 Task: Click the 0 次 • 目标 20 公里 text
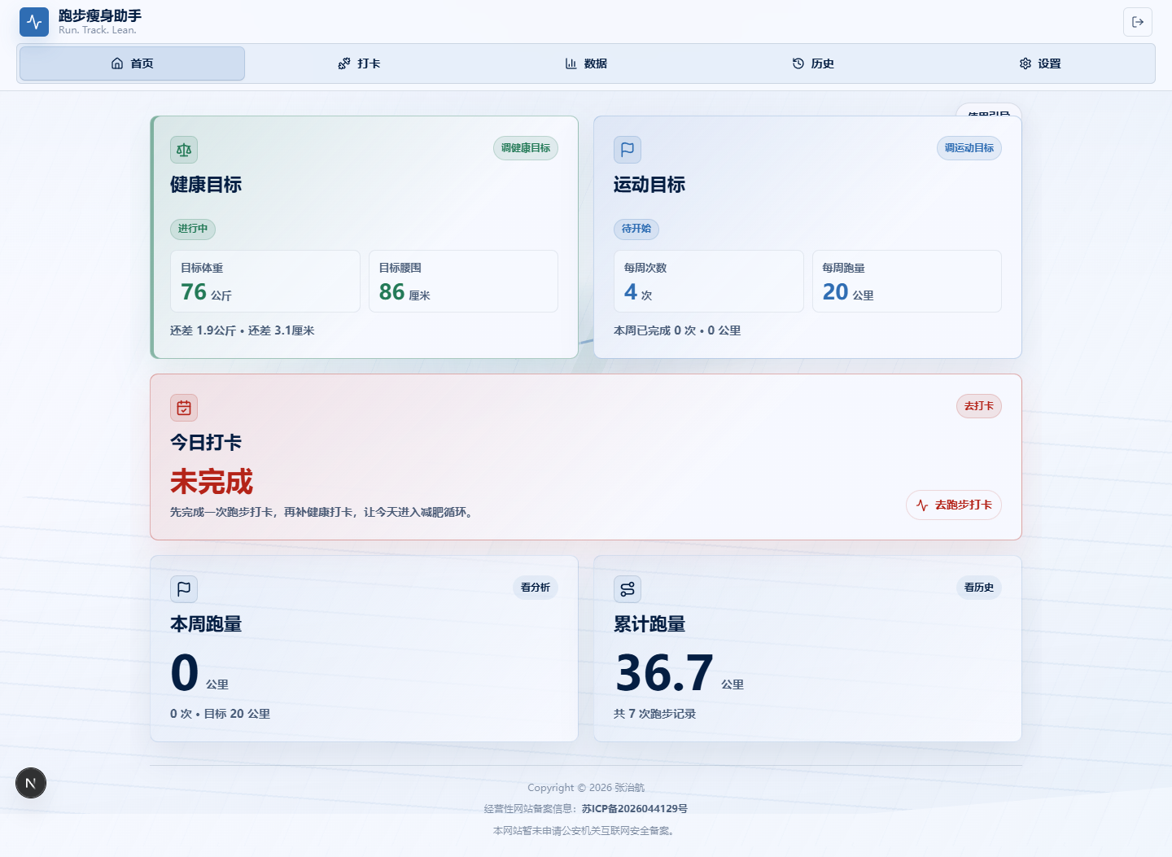[x=221, y=714]
